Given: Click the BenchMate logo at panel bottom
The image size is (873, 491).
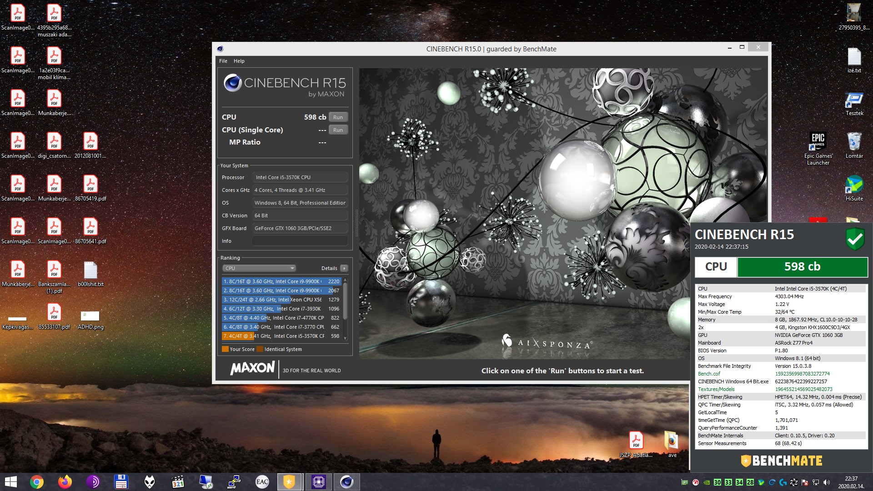Looking at the screenshot, I should tap(782, 461).
